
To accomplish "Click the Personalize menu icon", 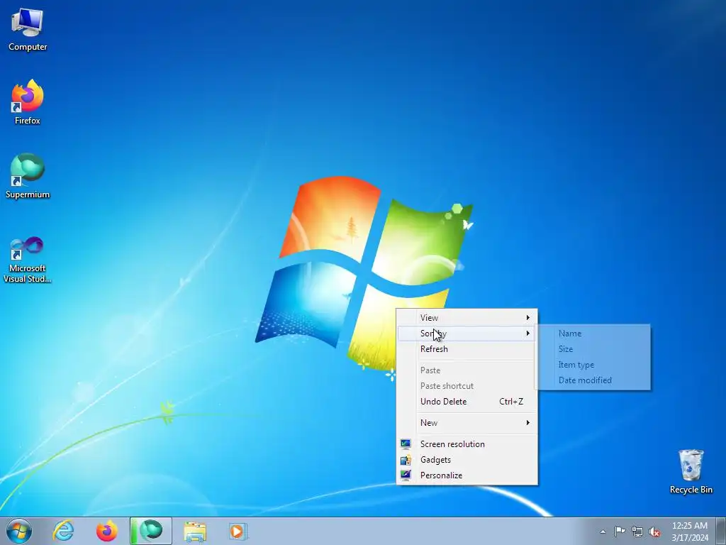I will coord(406,475).
